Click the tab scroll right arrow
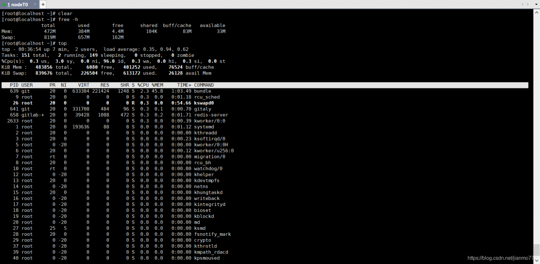The width and height of the screenshot is (540, 264). (528, 4)
